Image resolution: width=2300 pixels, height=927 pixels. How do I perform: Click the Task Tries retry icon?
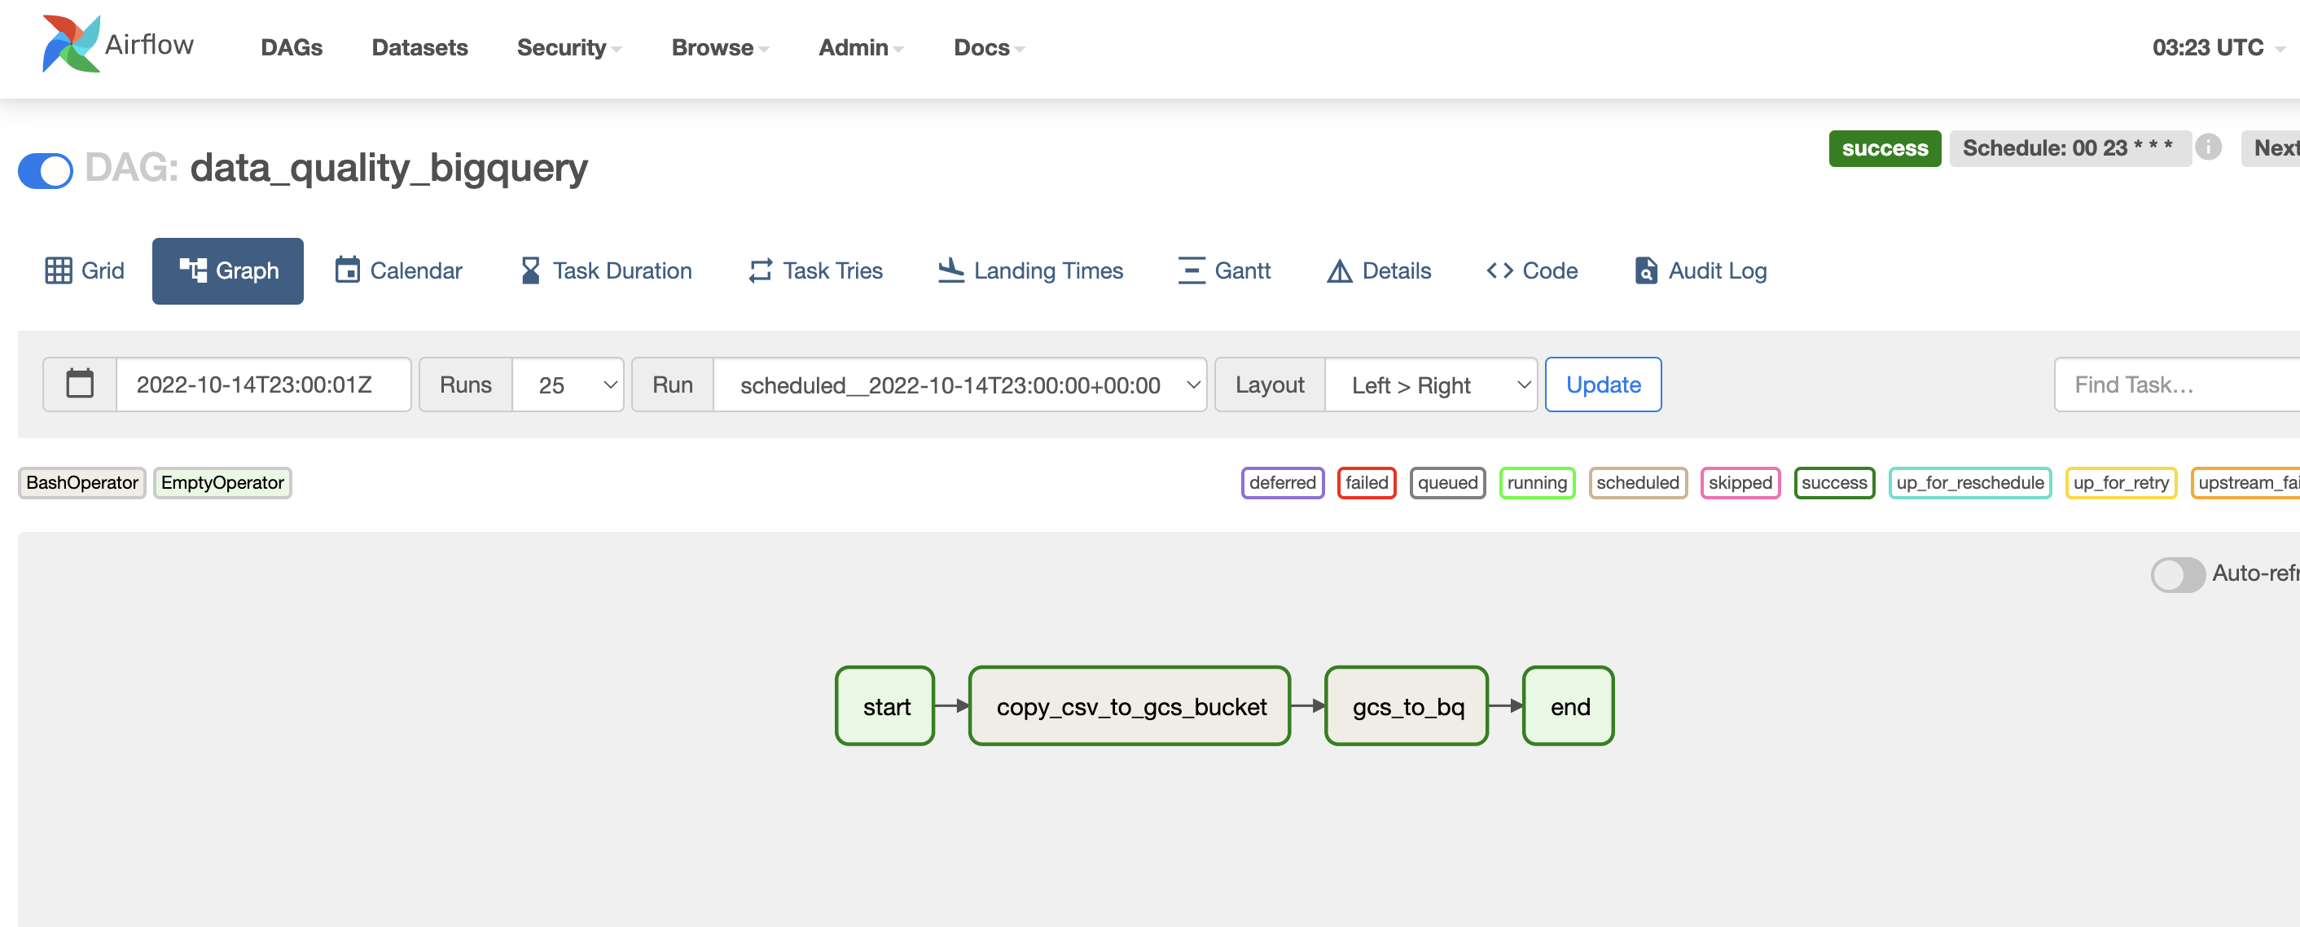click(760, 270)
